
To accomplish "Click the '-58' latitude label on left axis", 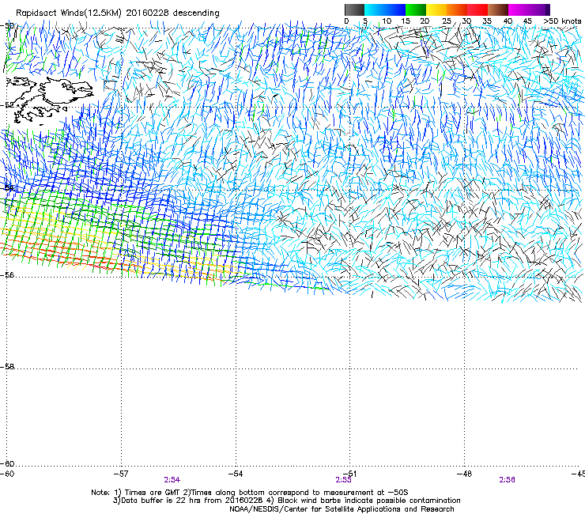I will [7, 367].
